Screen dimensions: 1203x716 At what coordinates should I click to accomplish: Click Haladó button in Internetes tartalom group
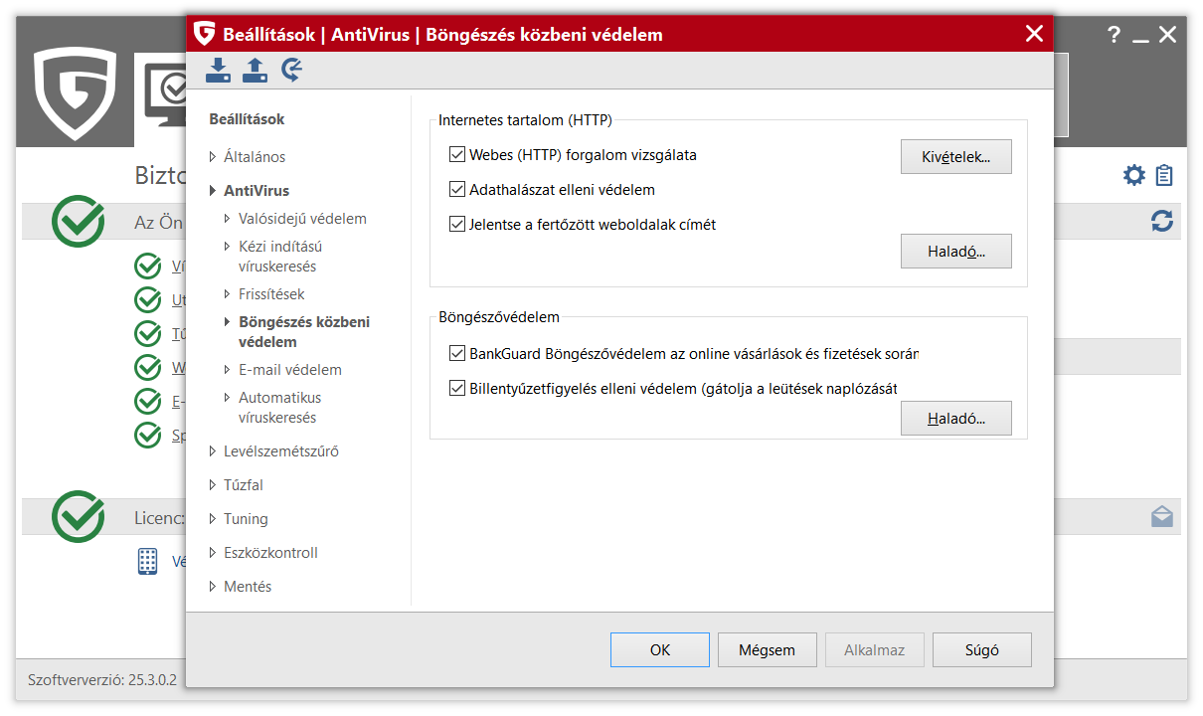[956, 252]
